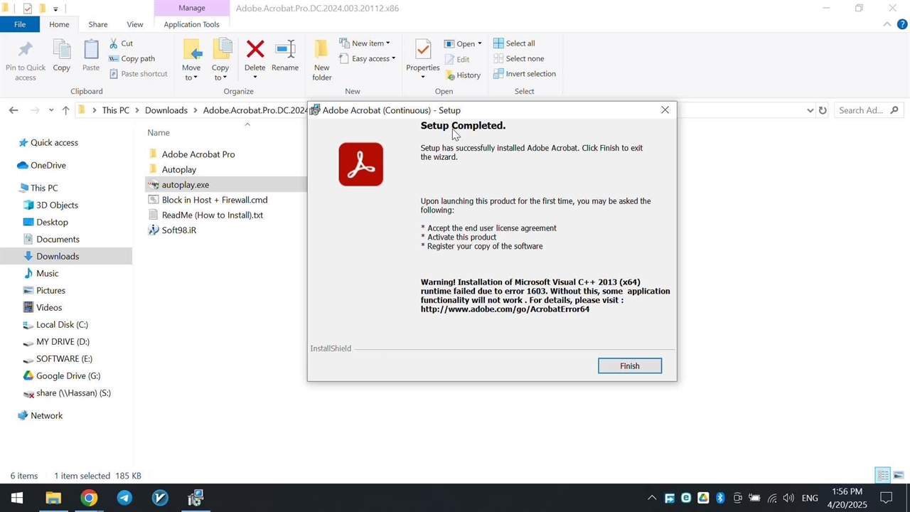The image size is (910, 512).
Task: Click the Pin to Quick access icon
Action: [x=26, y=58]
